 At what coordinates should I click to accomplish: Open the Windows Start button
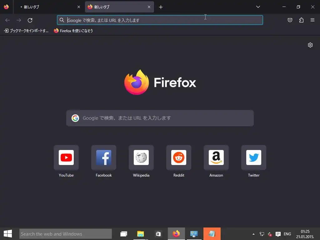click(8, 234)
